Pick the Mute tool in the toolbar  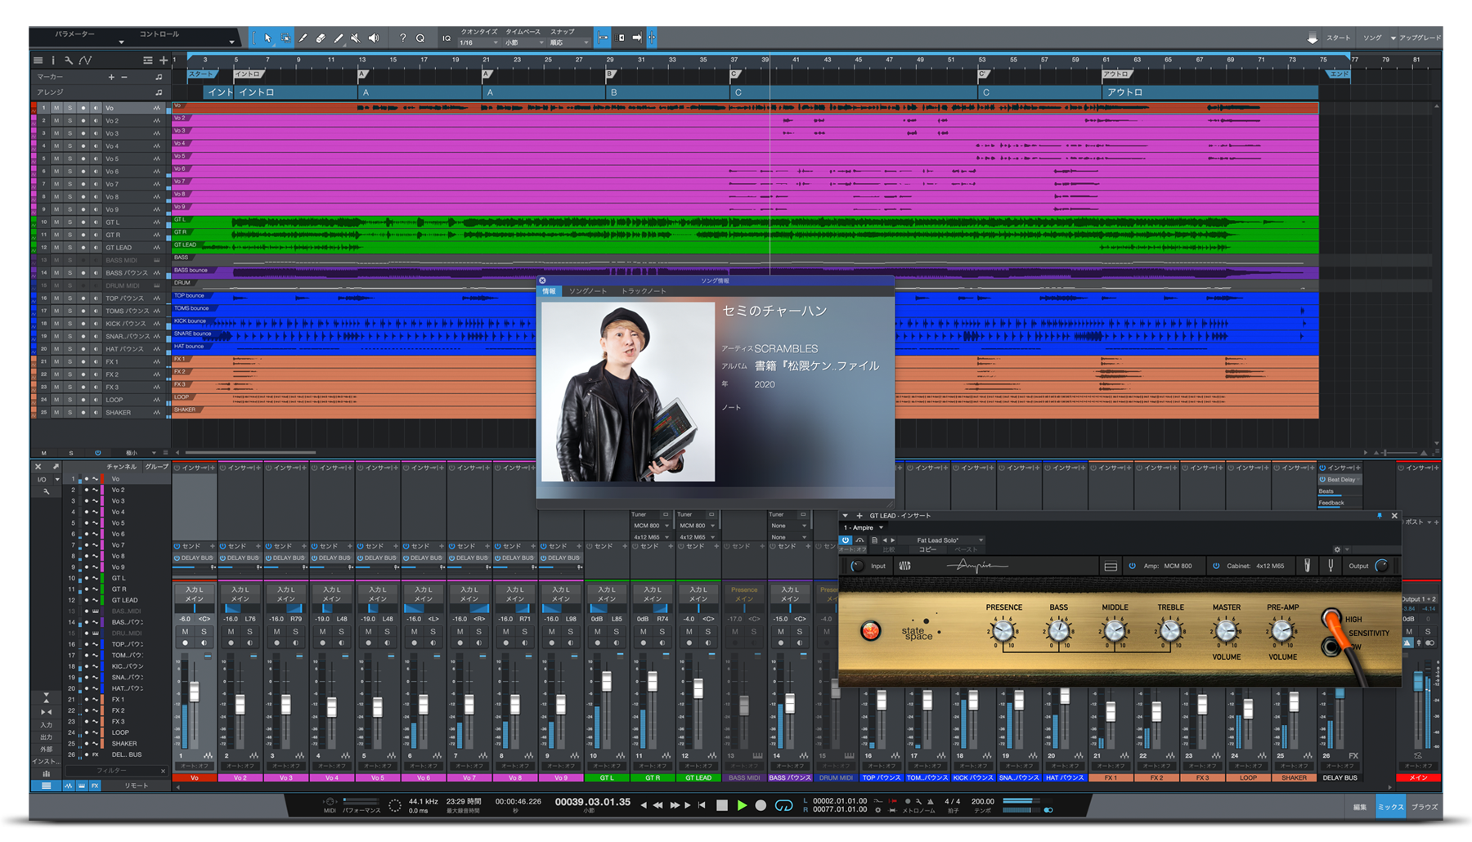(x=356, y=38)
